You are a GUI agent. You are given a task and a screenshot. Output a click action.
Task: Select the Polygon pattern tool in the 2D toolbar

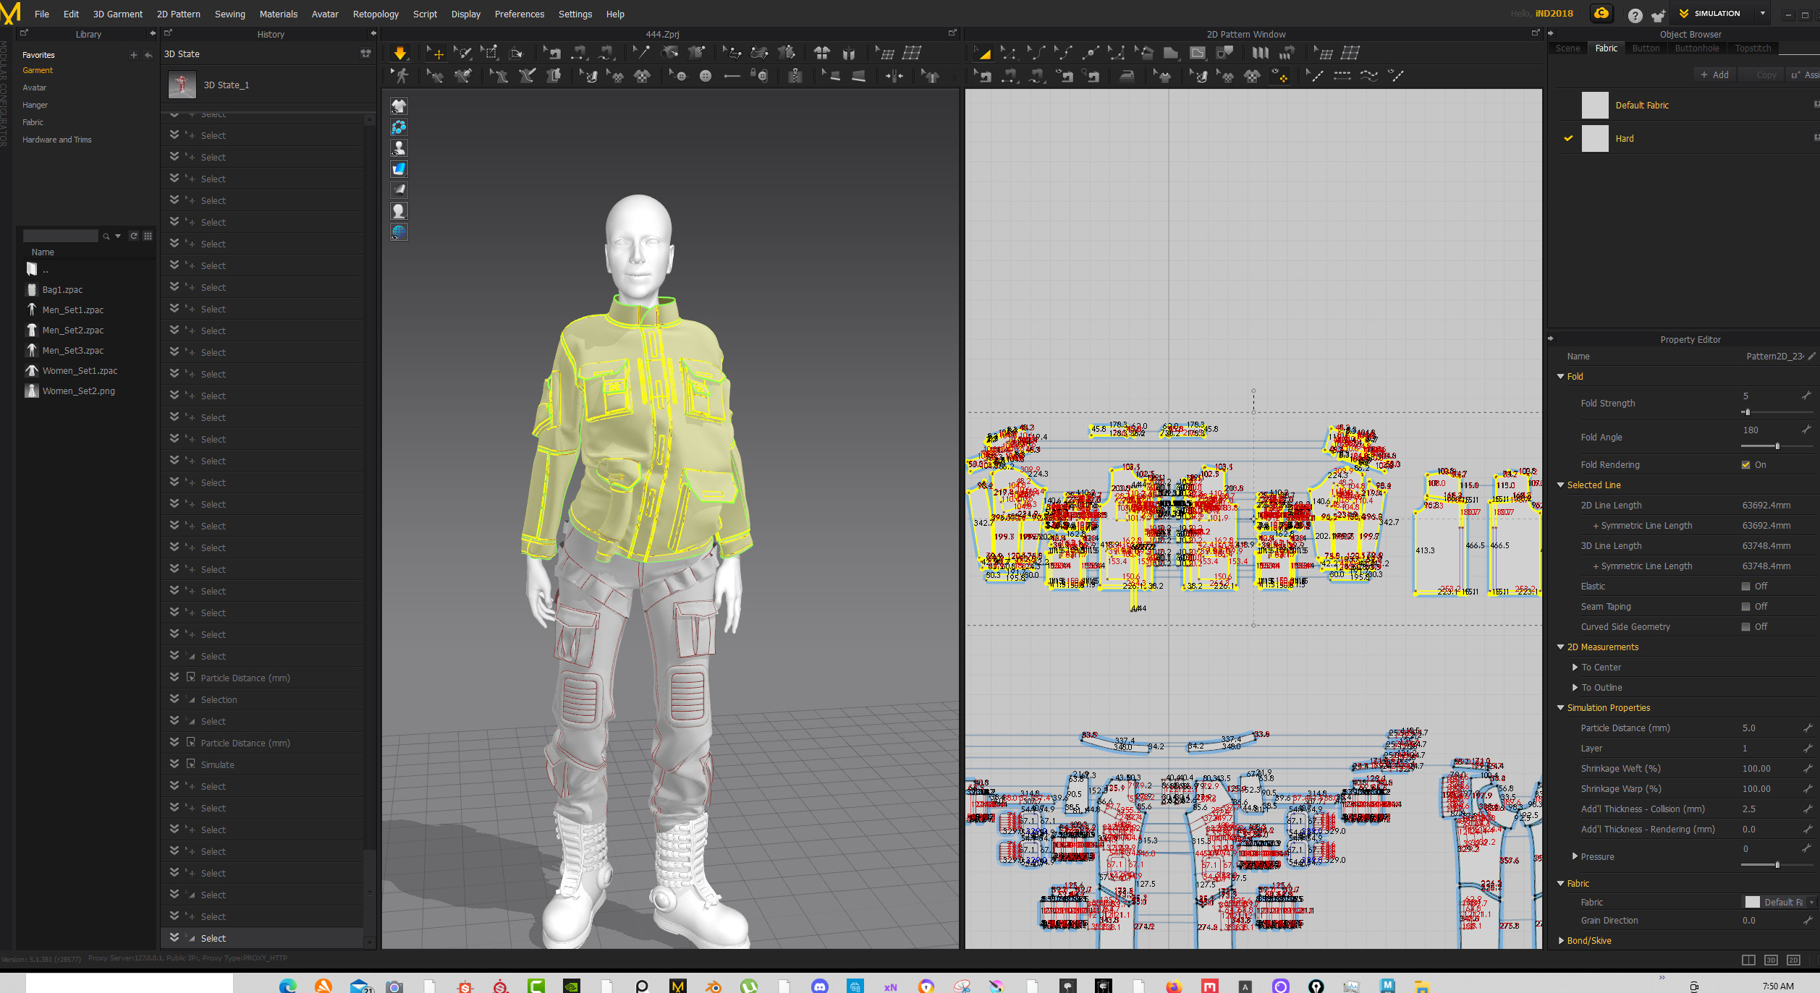(x=1170, y=53)
